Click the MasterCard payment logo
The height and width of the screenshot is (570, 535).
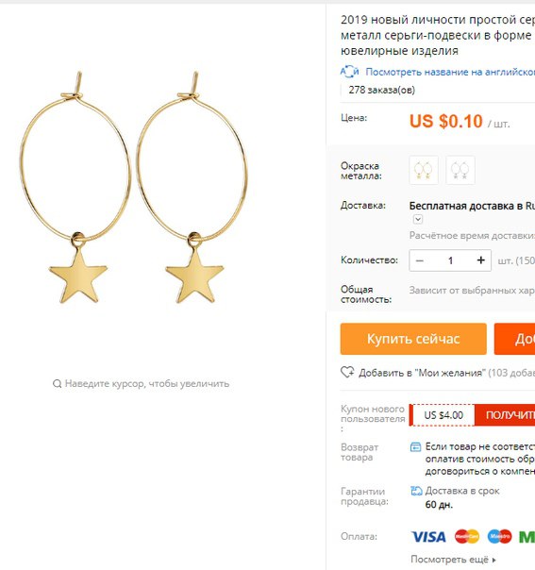467,537
